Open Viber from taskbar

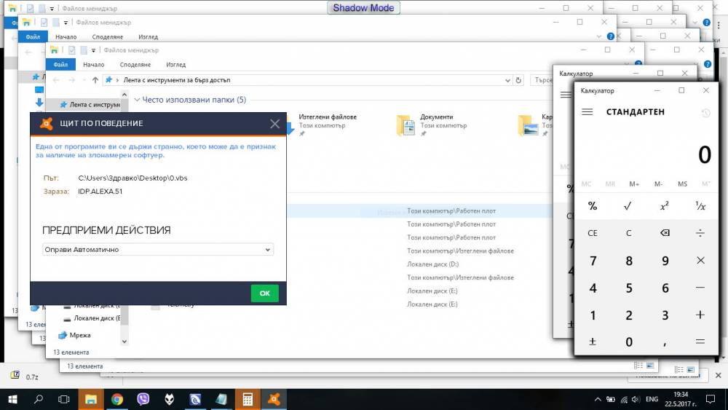point(143,399)
